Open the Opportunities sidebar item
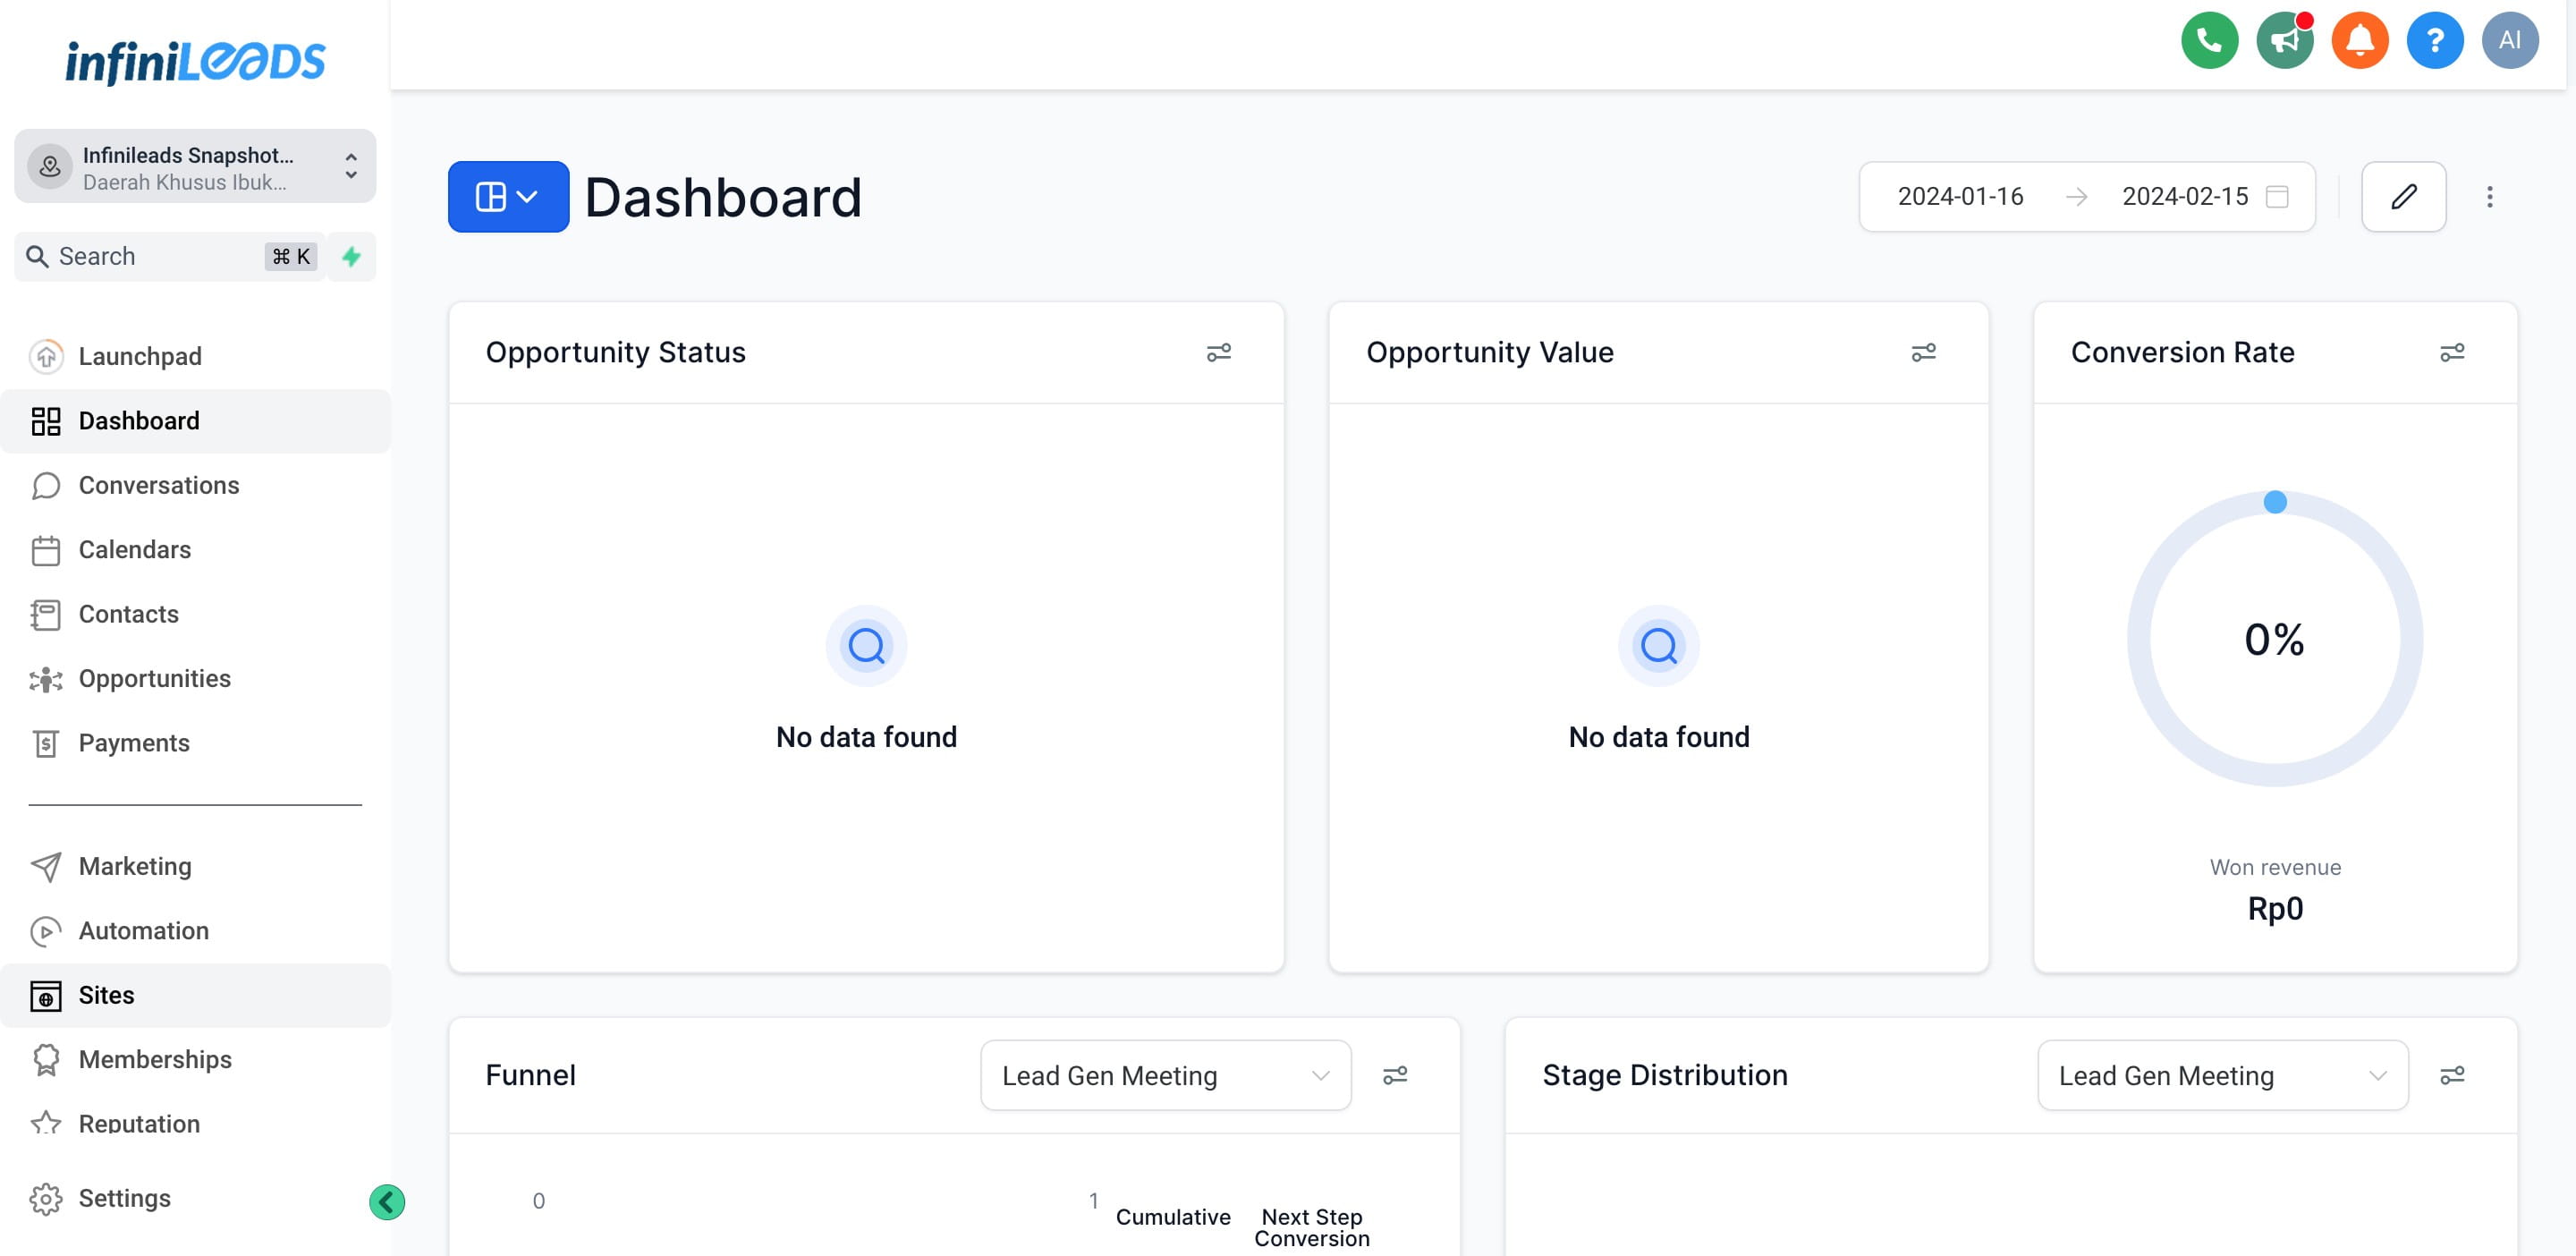Viewport: 2576px width, 1256px height. [154, 678]
